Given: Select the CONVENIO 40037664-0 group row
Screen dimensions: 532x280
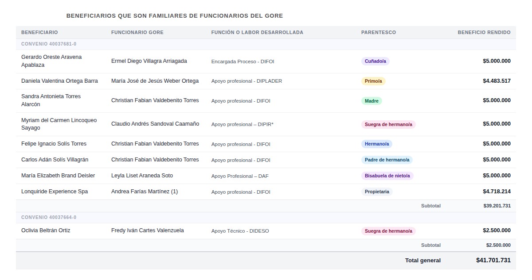Looking at the screenshot, I should 49,218.
